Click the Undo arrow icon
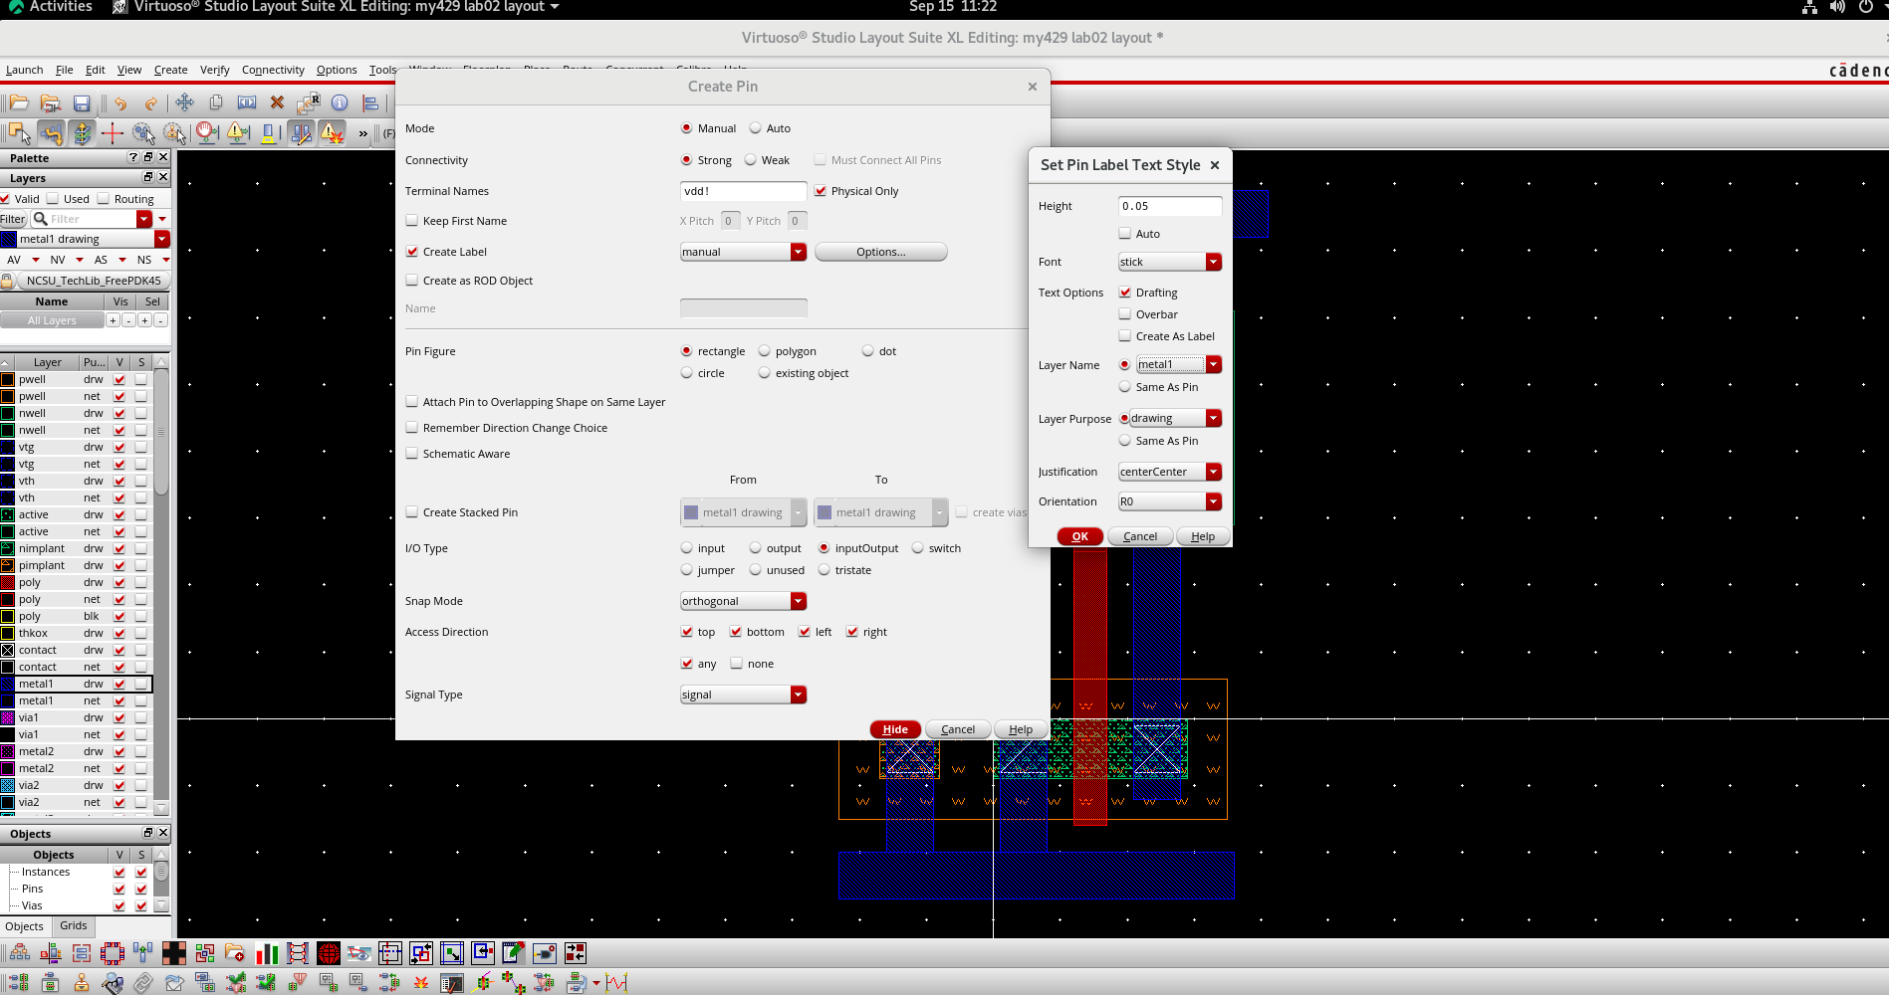1889x995 pixels. (120, 102)
